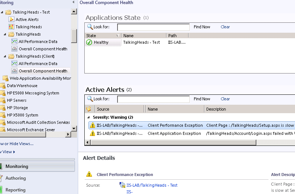Image resolution: width=295 pixels, height=194 pixels.
Task: Click the tree horizontal scrollbar right arrow
Action: pos(68,134)
